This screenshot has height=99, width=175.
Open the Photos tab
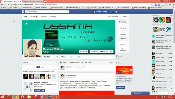click(64, 57)
